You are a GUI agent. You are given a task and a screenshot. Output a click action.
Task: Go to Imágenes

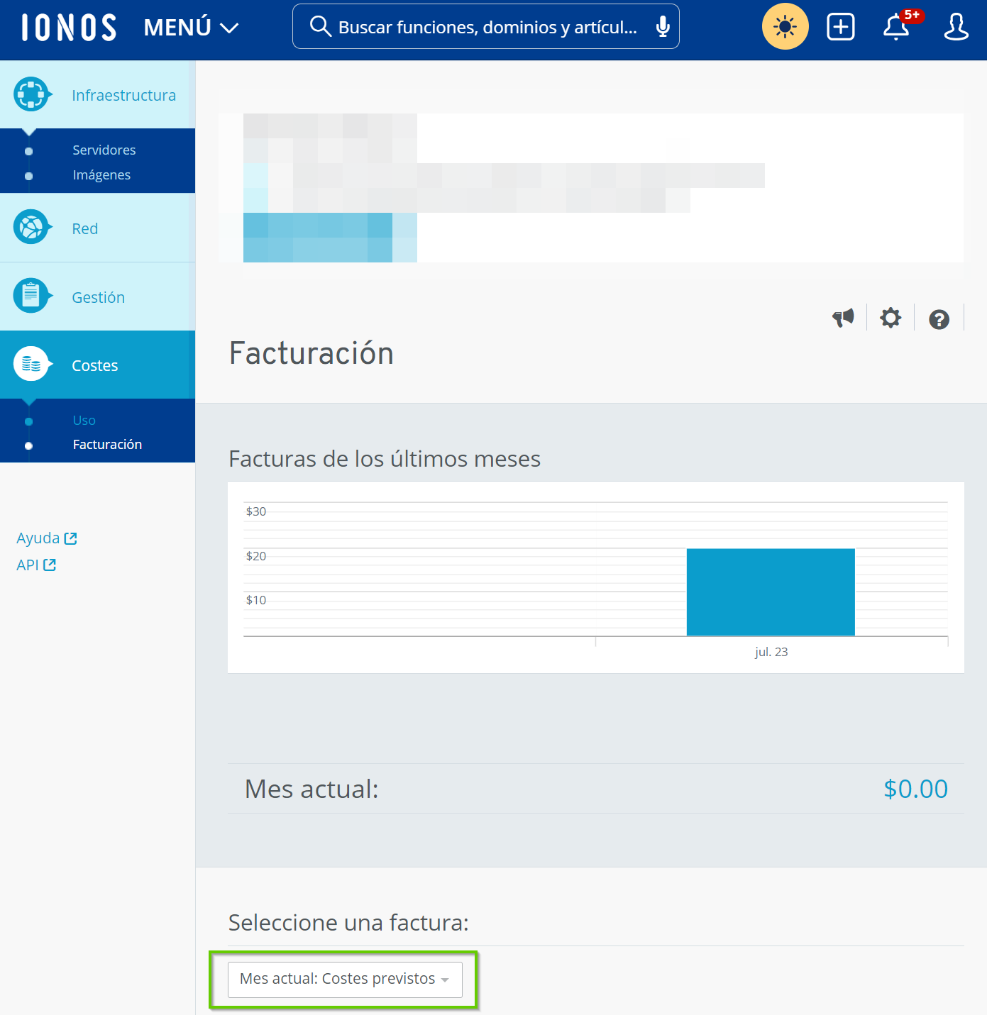pyautogui.click(x=101, y=174)
